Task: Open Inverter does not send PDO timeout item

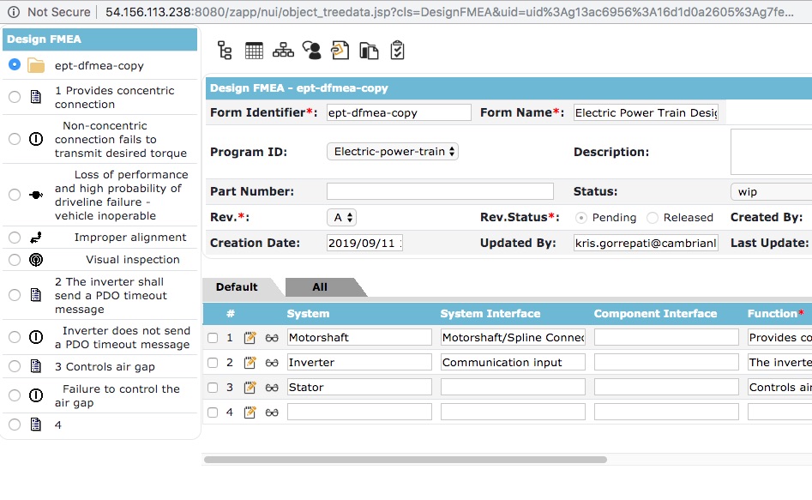Action: click(123, 337)
